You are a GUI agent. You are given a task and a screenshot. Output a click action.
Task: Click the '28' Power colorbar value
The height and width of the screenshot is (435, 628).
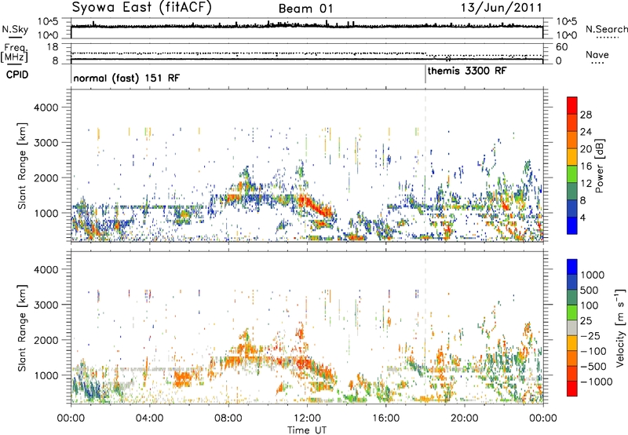pos(586,115)
